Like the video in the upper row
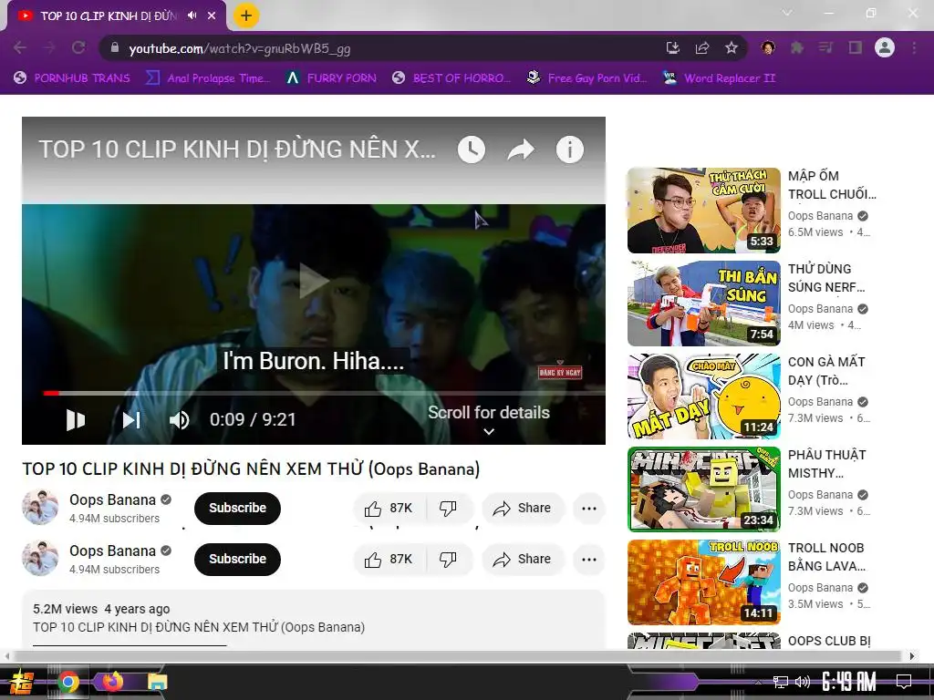Viewport: 934px width, 700px height. [389, 508]
